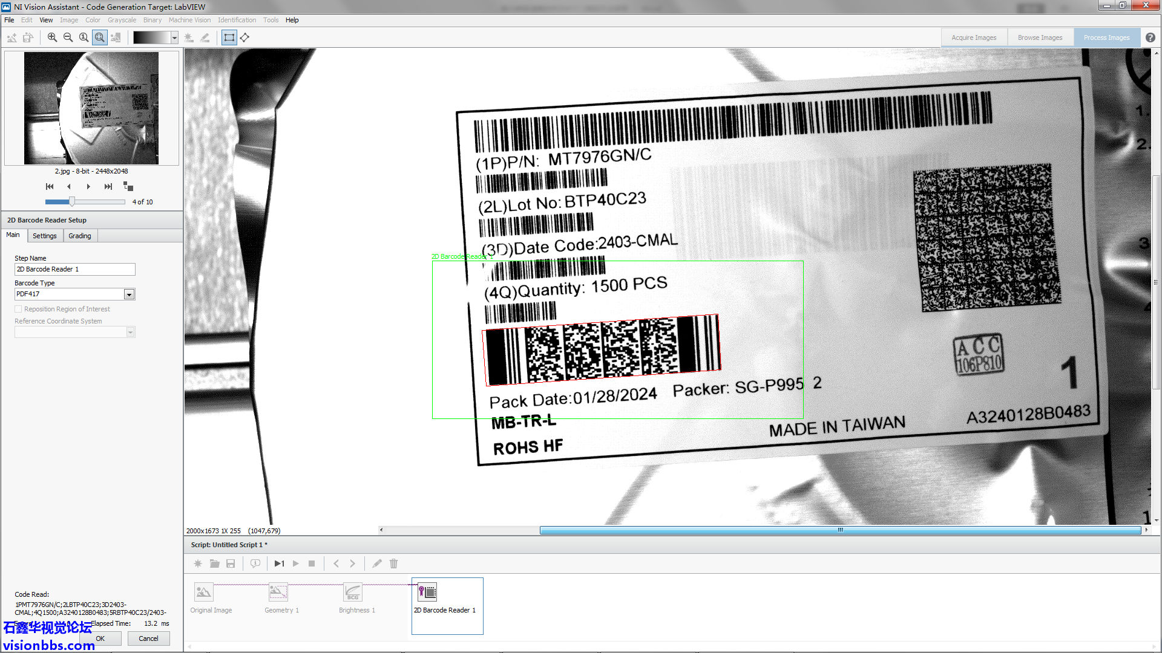
Task: Click the Zoom Out magnifier icon
Action: pos(68,37)
